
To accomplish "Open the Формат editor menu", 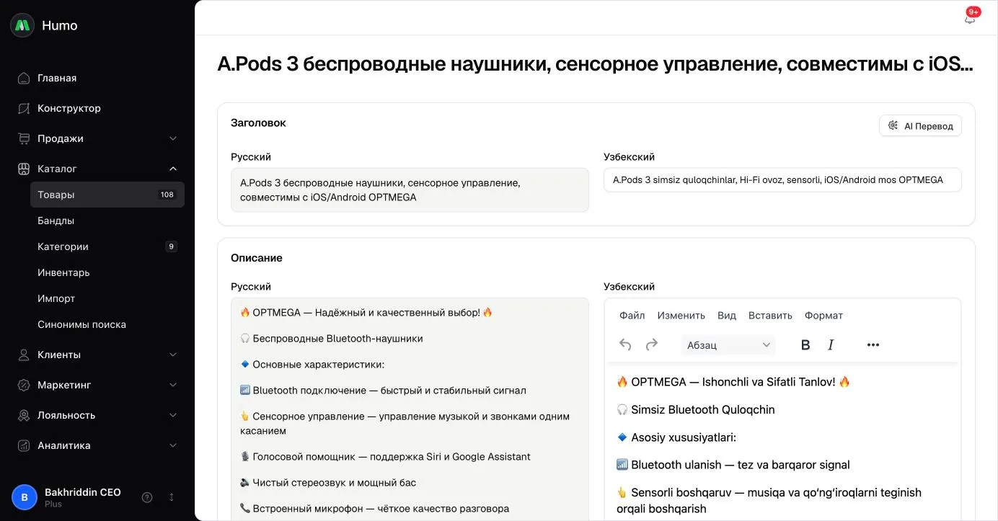I will (x=823, y=316).
